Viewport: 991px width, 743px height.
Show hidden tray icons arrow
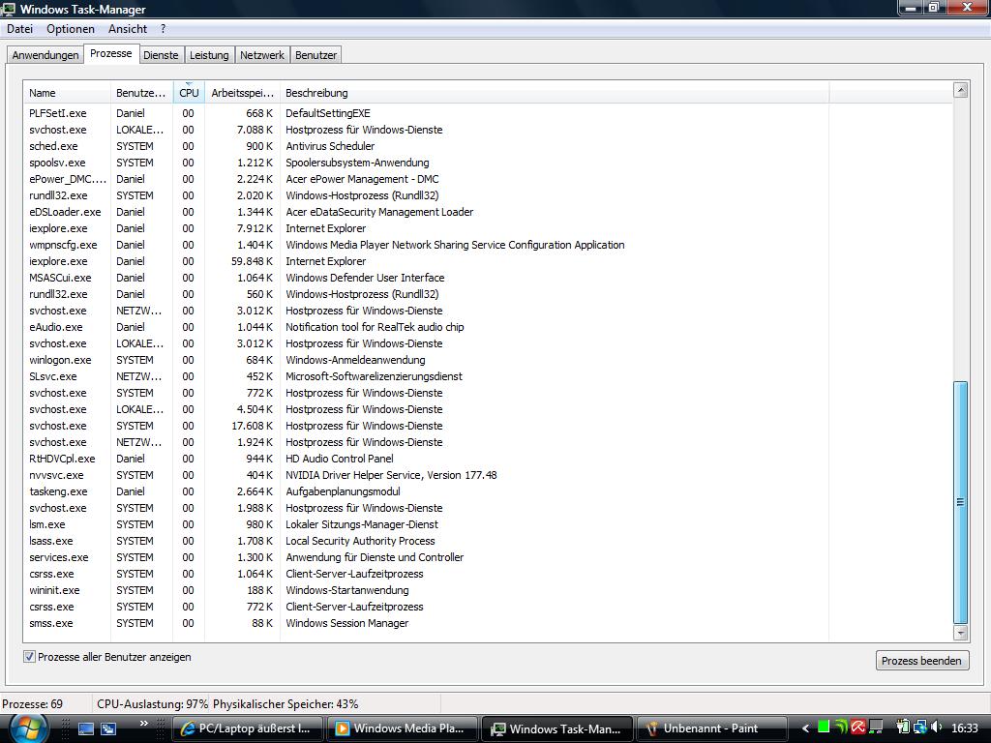point(805,728)
